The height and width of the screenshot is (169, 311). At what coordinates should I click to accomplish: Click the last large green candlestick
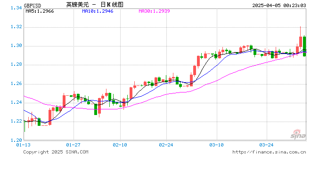(x=304, y=46)
